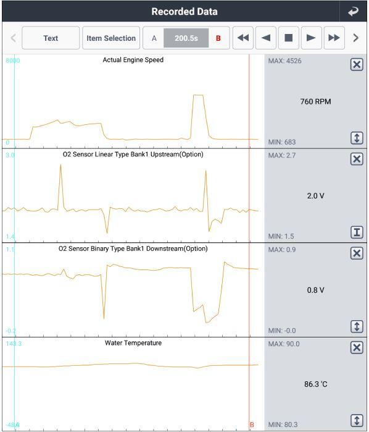This screenshot has height=432, width=369.
Task: Toggle vertical scale for Water Temperature graph
Action: tap(357, 421)
